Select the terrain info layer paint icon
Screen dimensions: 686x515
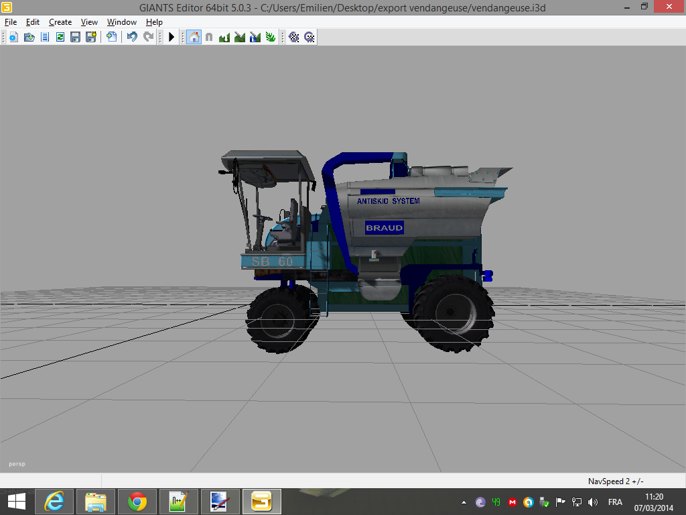pos(255,38)
